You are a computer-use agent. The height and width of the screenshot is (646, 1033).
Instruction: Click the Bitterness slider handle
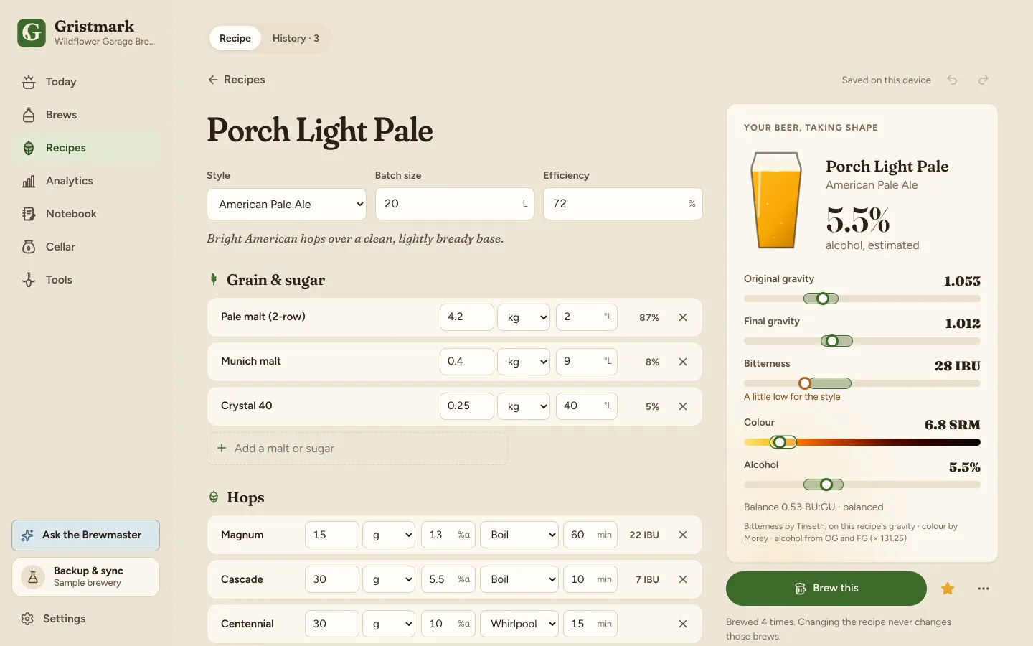pyautogui.click(x=805, y=383)
